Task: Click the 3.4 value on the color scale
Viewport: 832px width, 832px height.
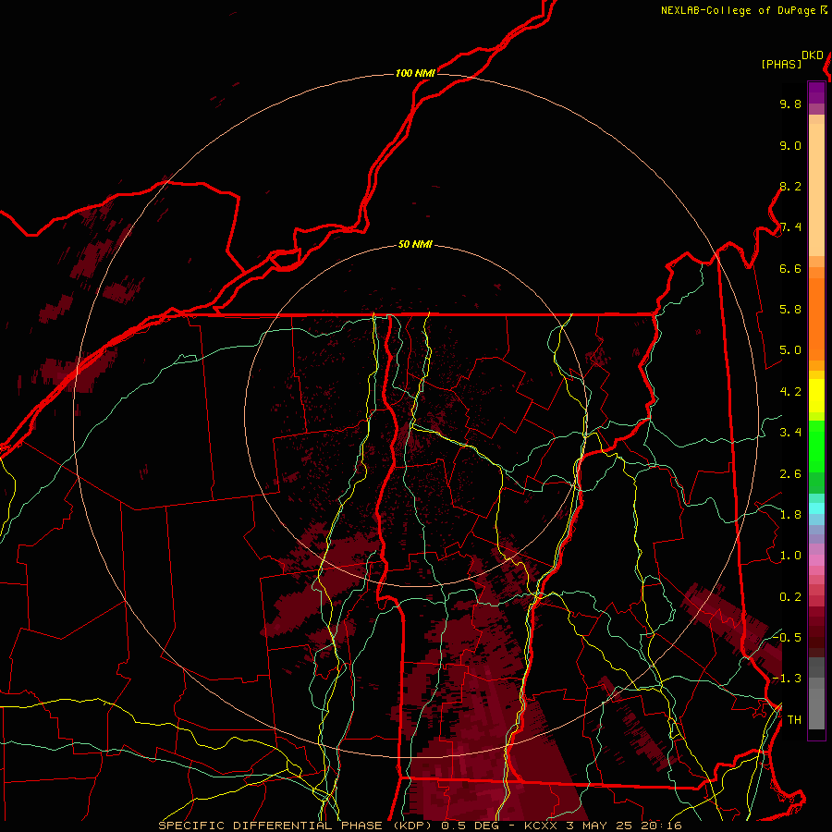Action: [x=790, y=433]
